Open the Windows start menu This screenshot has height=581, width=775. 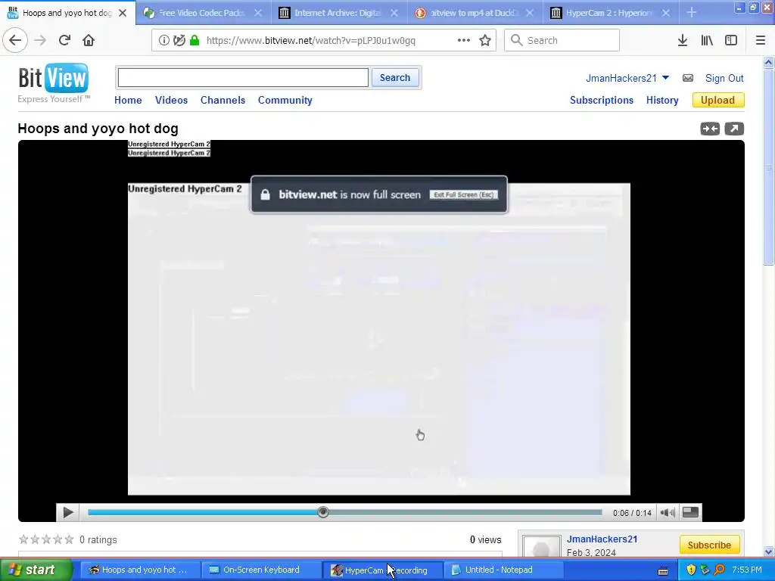pyautogui.click(x=36, y=570)
